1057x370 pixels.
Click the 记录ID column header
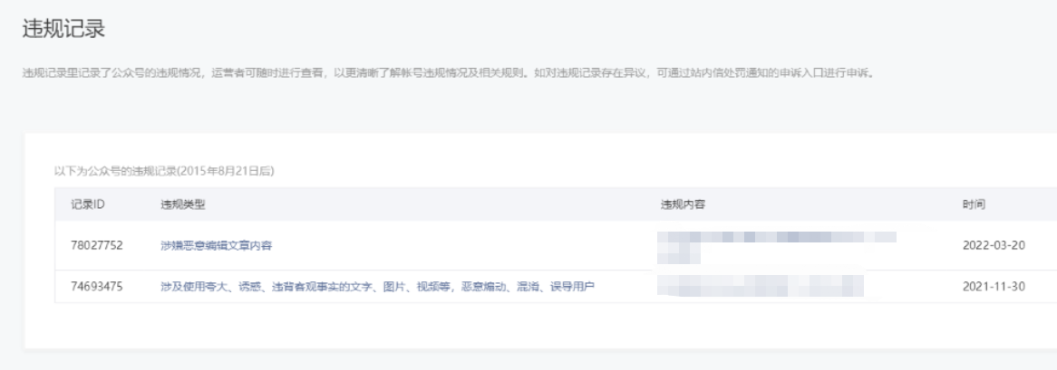(x=88, y=204)
